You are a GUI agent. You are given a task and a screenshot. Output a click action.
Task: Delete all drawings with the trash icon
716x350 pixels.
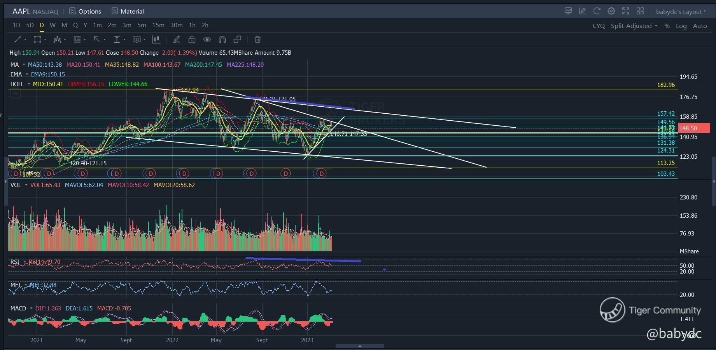point(257,39)
